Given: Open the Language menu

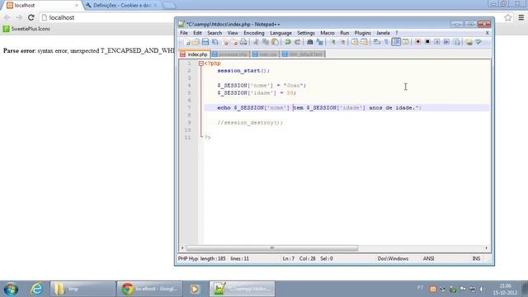Looking at the screenshot, I should pos(280,33).
